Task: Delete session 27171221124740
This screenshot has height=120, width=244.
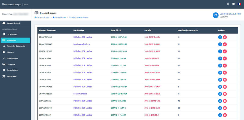Action: pos(225,108)
